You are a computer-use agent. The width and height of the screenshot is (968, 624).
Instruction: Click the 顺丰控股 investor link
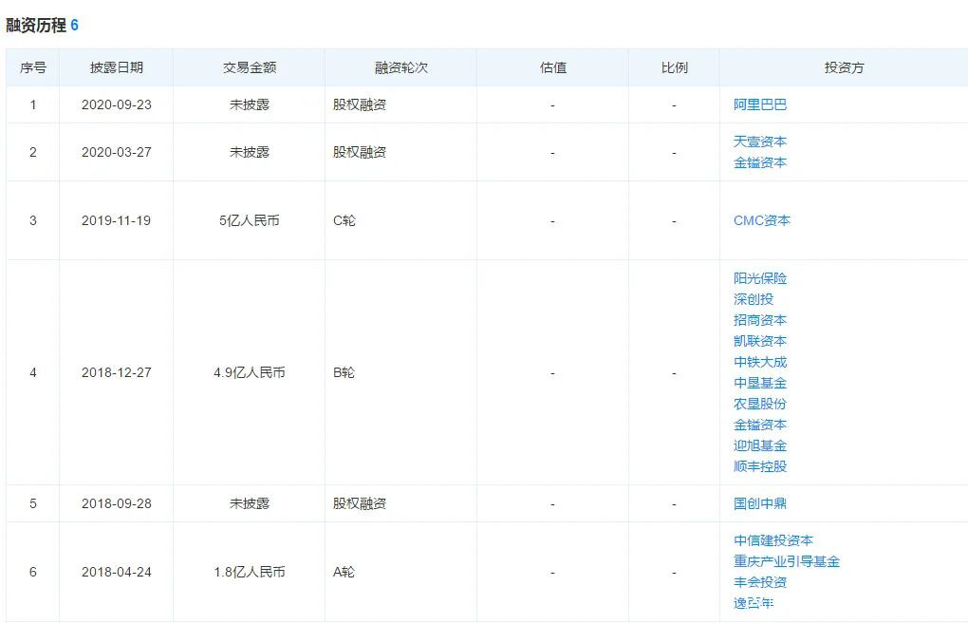[760, 466]
